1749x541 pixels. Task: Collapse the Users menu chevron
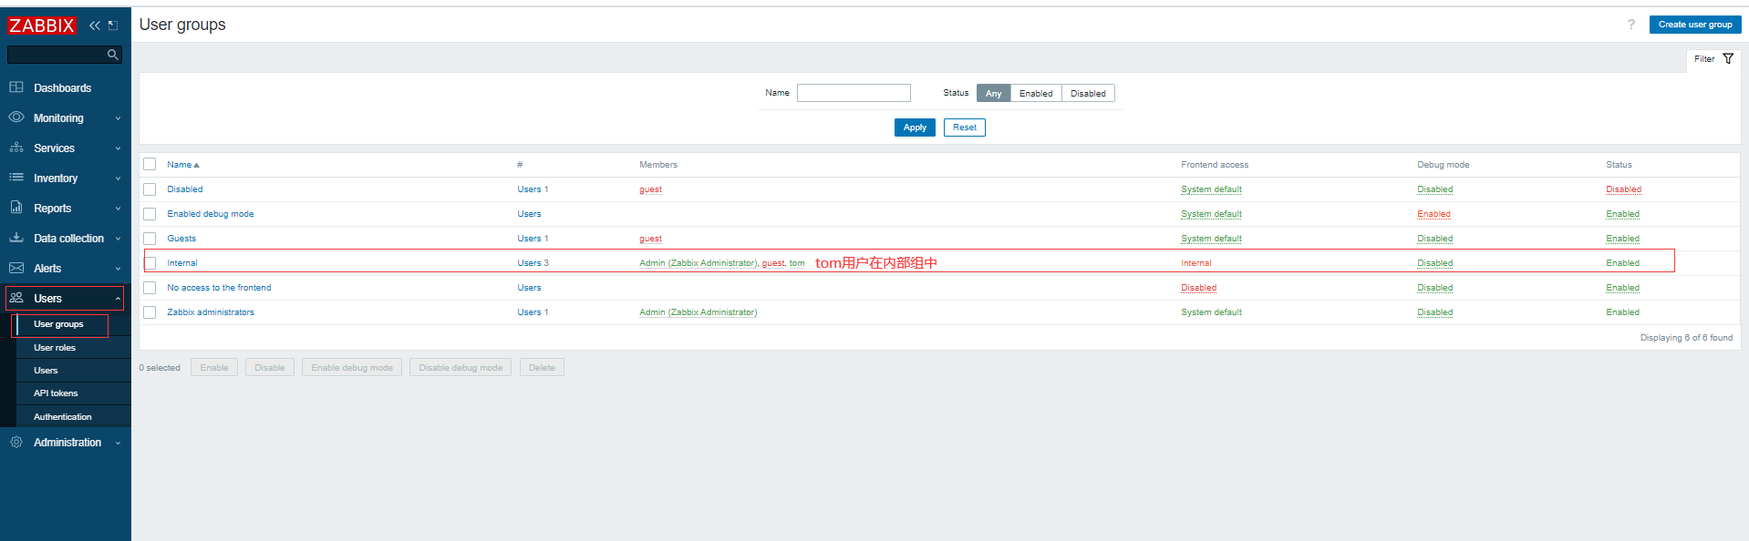(x=118, y=299)
